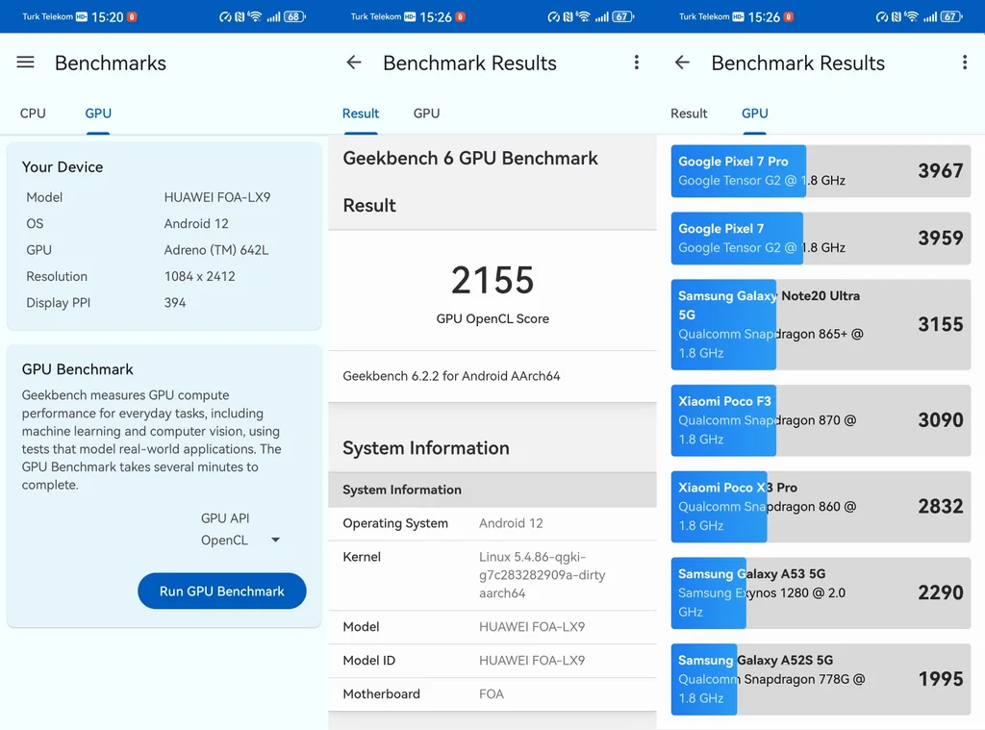Tap back arrow on the right Benchmark Results screen

point(682,63)
